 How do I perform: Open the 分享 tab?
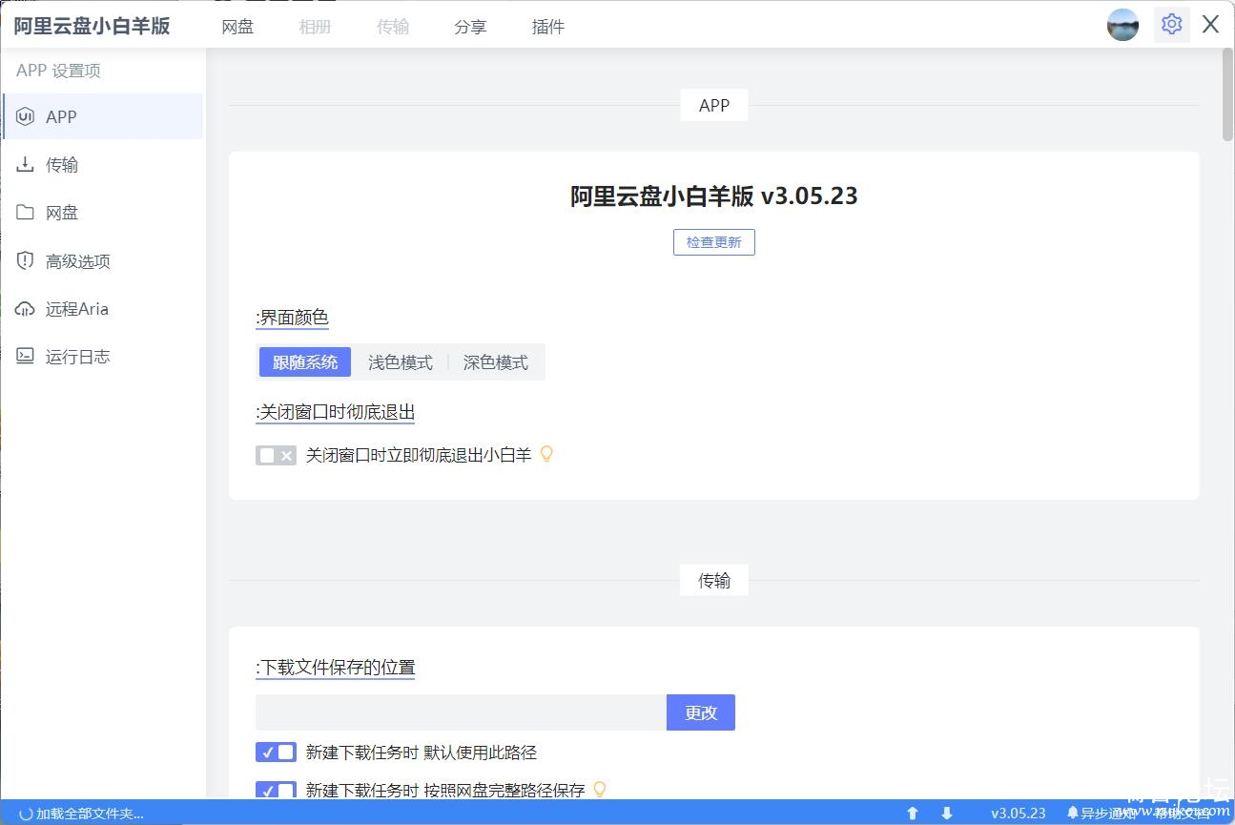point(470,27)
